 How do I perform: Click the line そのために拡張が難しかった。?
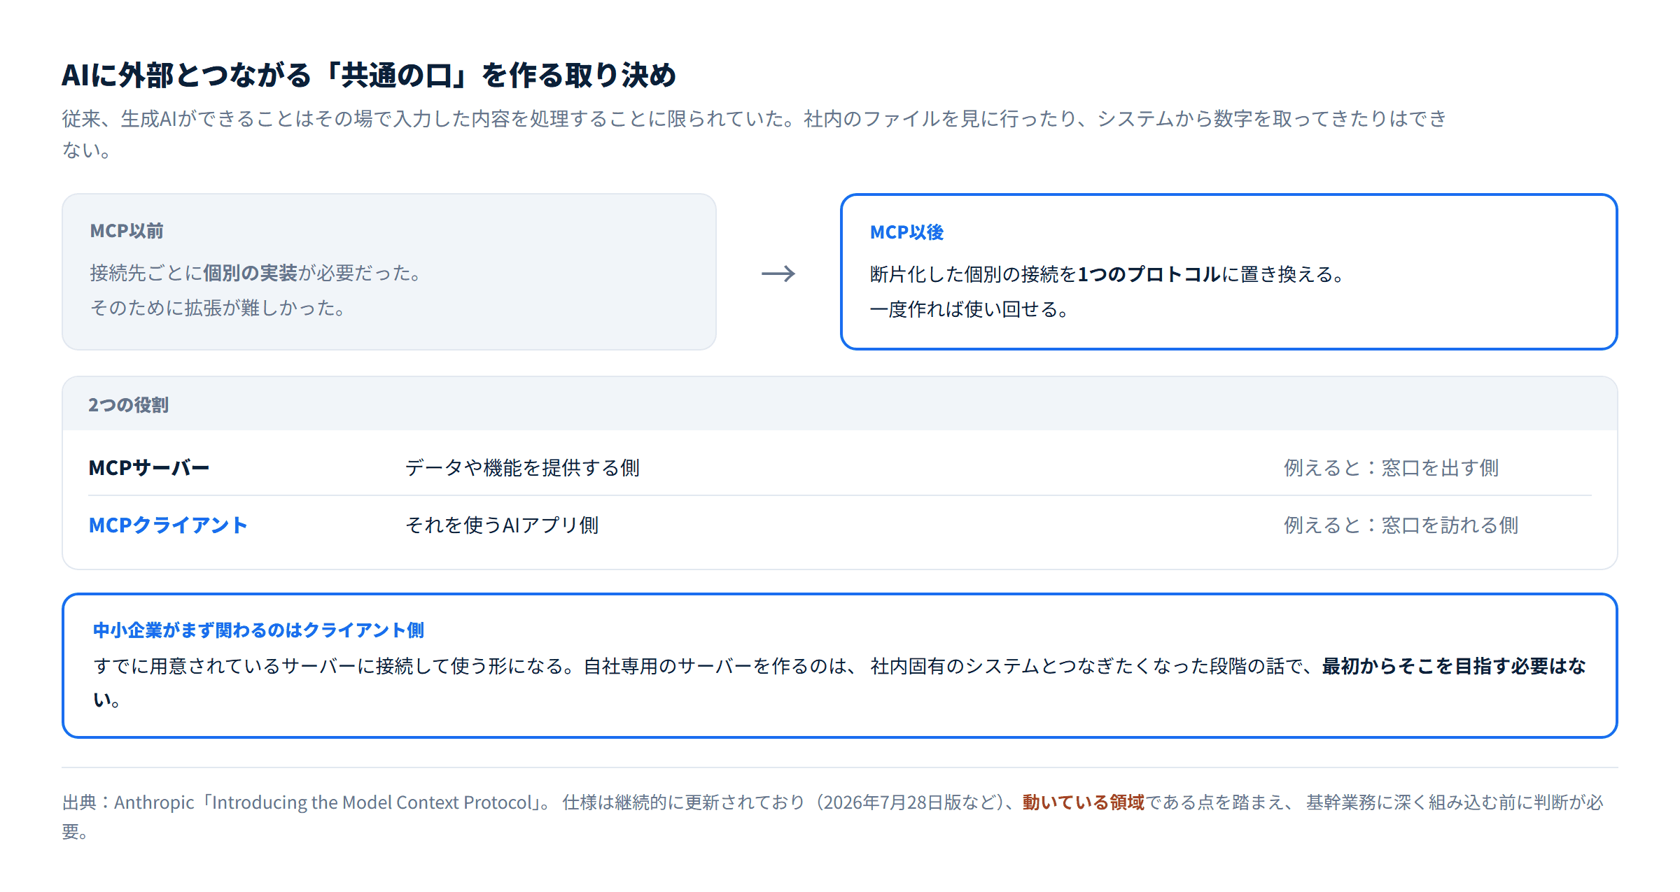(218, 308)
